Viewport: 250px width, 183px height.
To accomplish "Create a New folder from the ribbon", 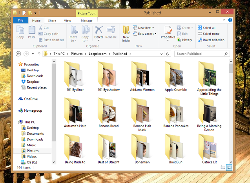I will point(126,34).
